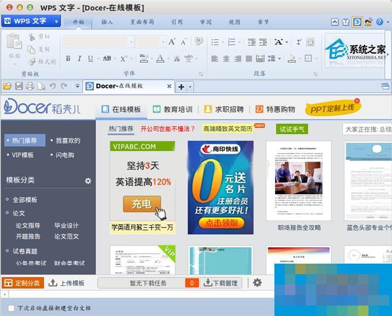
Task: Expand the quick access toolbar customize arrow
Action: pos(77,86)
